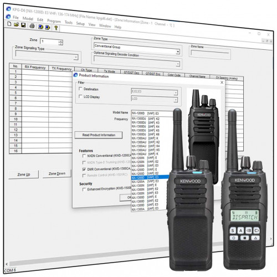Select highlighted NX-1200D [VHF]: E3 list entry
This screenshot has height=277, width=277.
click(150, 177)
